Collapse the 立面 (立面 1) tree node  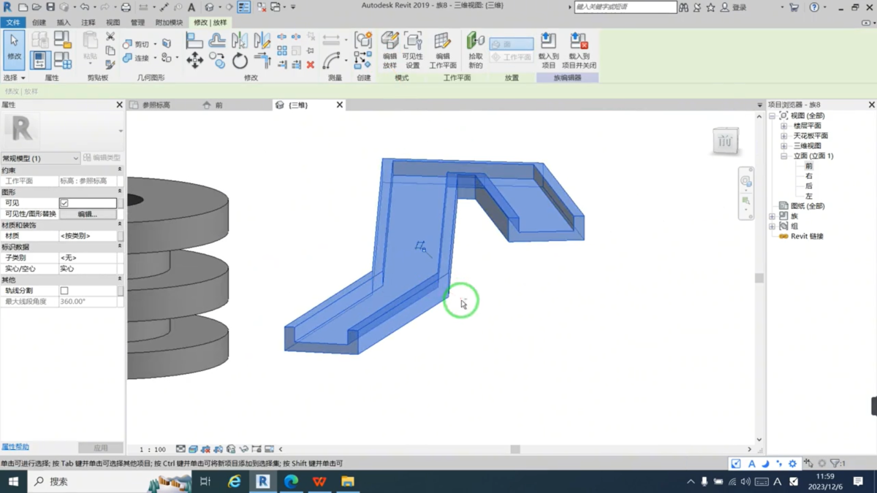click(x=783, y=156)
